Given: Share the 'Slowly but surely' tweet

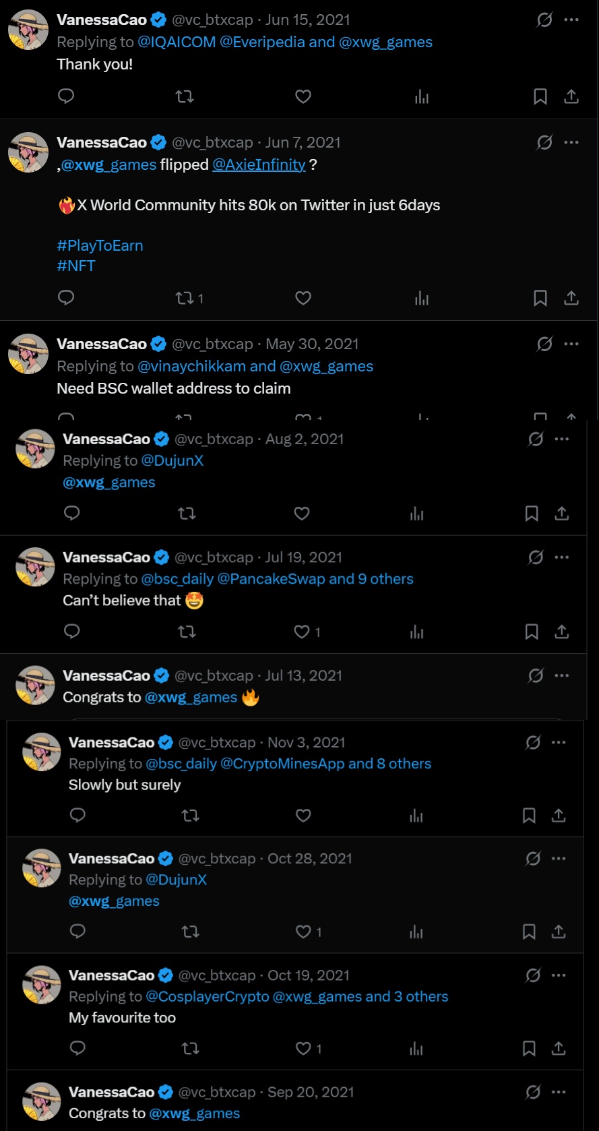Looking at the screenshot, I should tap(559, 816).
